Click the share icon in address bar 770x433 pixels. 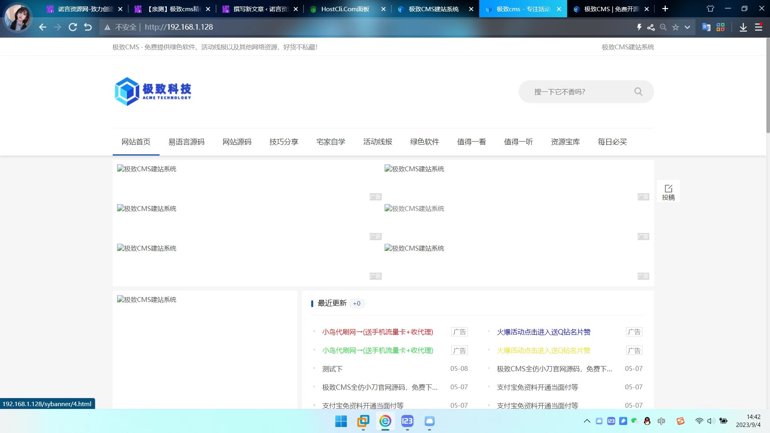coord(651,27)
